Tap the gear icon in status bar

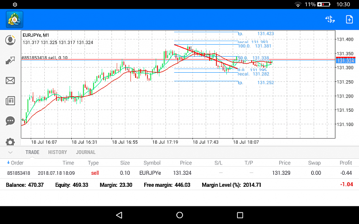pos(15,5)
